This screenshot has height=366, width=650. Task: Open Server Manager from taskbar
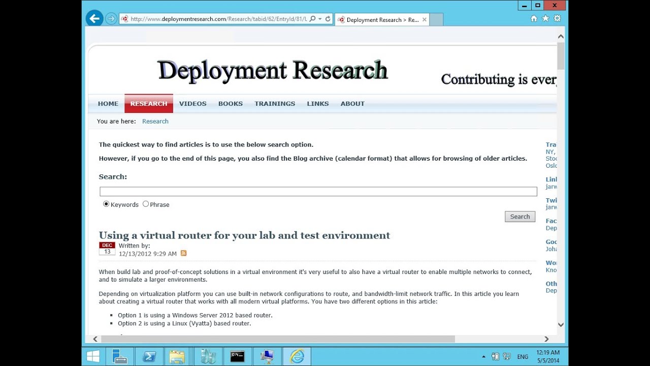pyautogui.click(x=120, y=356)
